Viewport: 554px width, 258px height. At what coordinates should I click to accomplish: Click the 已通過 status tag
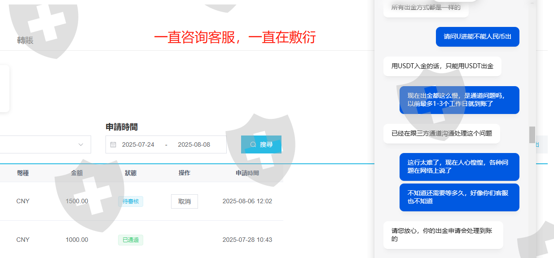click(x=131, y=240)
